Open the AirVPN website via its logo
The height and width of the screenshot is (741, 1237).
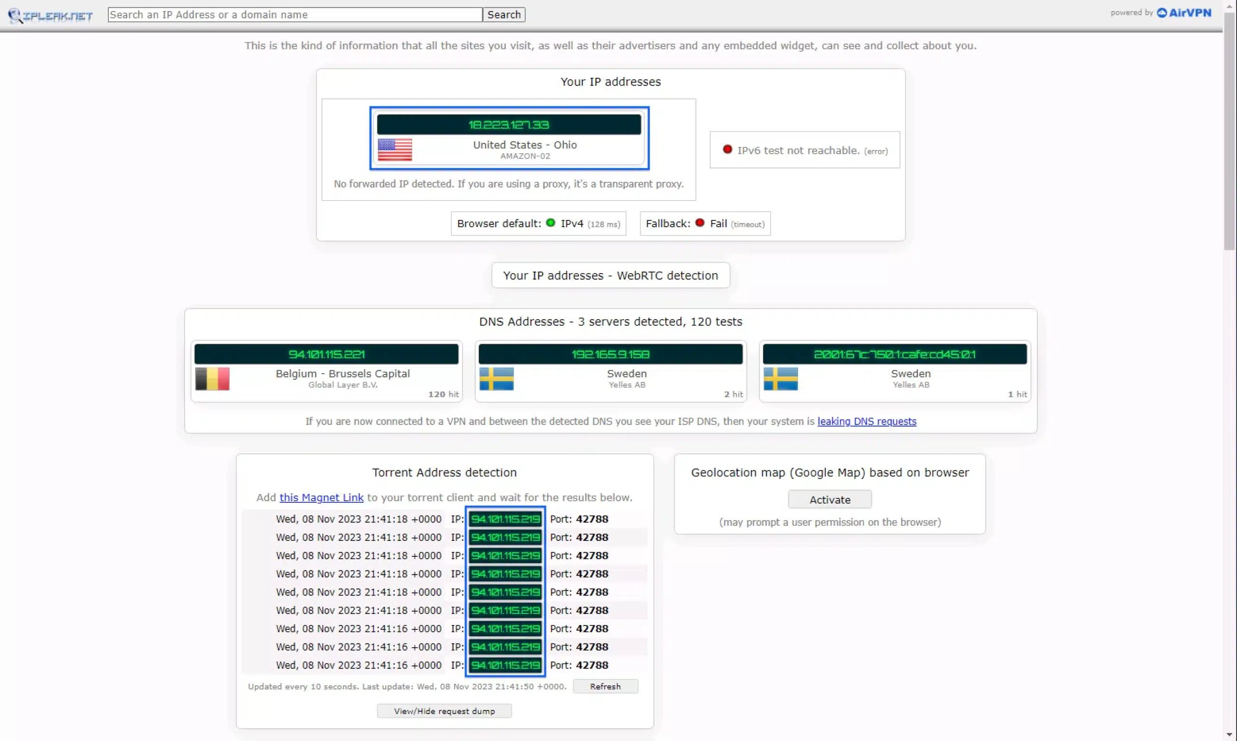[x=1184, y=13]
